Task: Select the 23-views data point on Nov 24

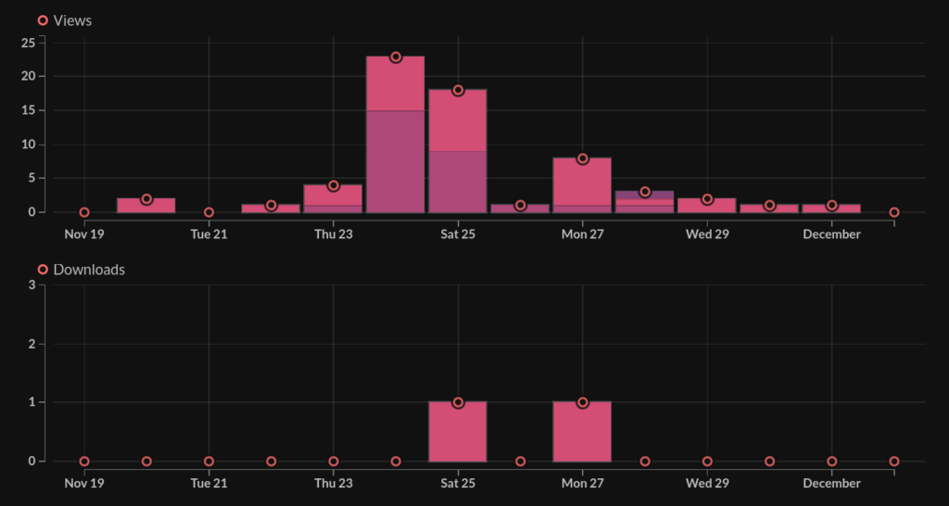Action: (396, 57)
